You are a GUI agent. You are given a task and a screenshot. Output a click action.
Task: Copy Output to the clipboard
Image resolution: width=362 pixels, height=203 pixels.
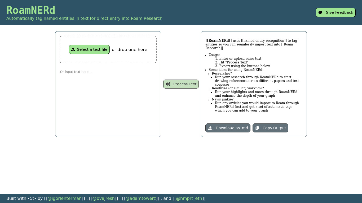click(270, 128)
